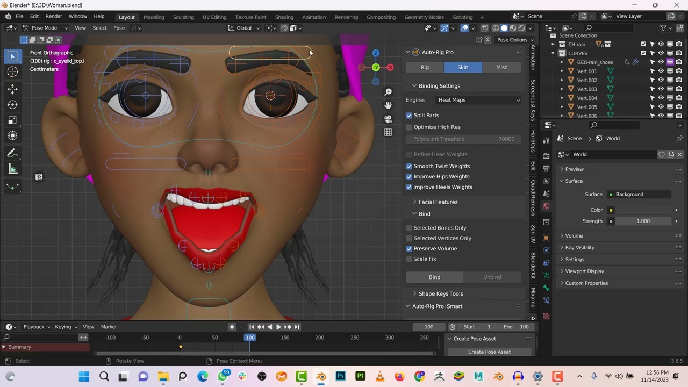
Task: Activate the Rotate tool
Action: click(x=12, y=105)
